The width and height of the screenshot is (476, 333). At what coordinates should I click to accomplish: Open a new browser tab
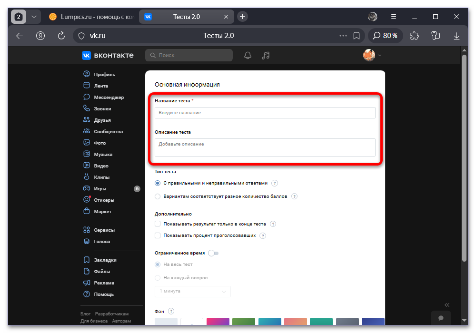pos(242,17)
